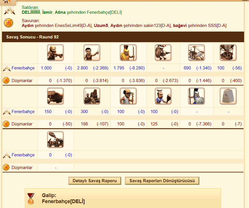Click Fenerbahçe slinger count 1.000

point(46,68)
